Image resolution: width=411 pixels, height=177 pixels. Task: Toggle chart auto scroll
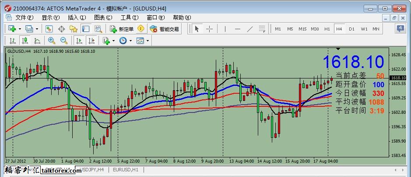[x=79, y=41]
